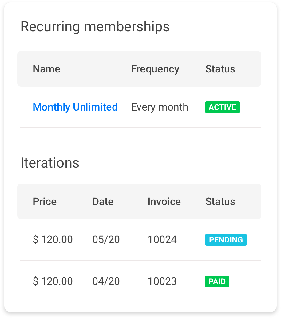Viewport: 281px width, 318px height.
Task: Select the price in invoice 10023 row
Action: [x=53, y=281]
